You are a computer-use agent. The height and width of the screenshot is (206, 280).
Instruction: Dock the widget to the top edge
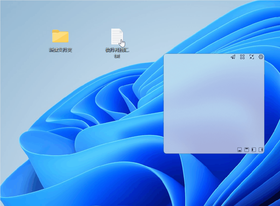click(x=247, y=150)
